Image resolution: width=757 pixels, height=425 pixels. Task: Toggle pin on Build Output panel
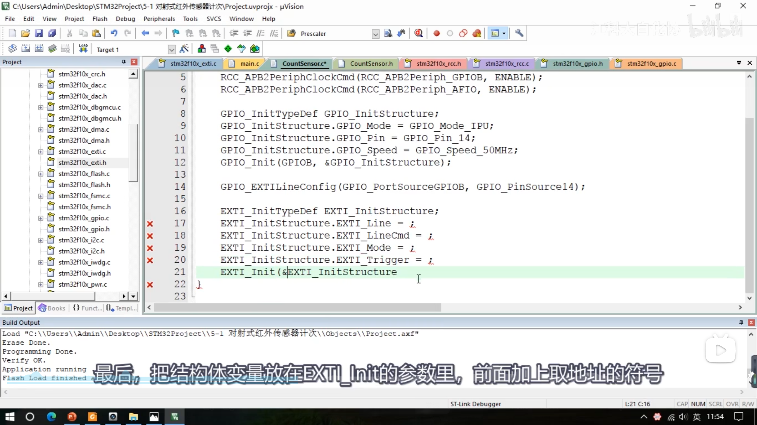(x=741, y=322)
